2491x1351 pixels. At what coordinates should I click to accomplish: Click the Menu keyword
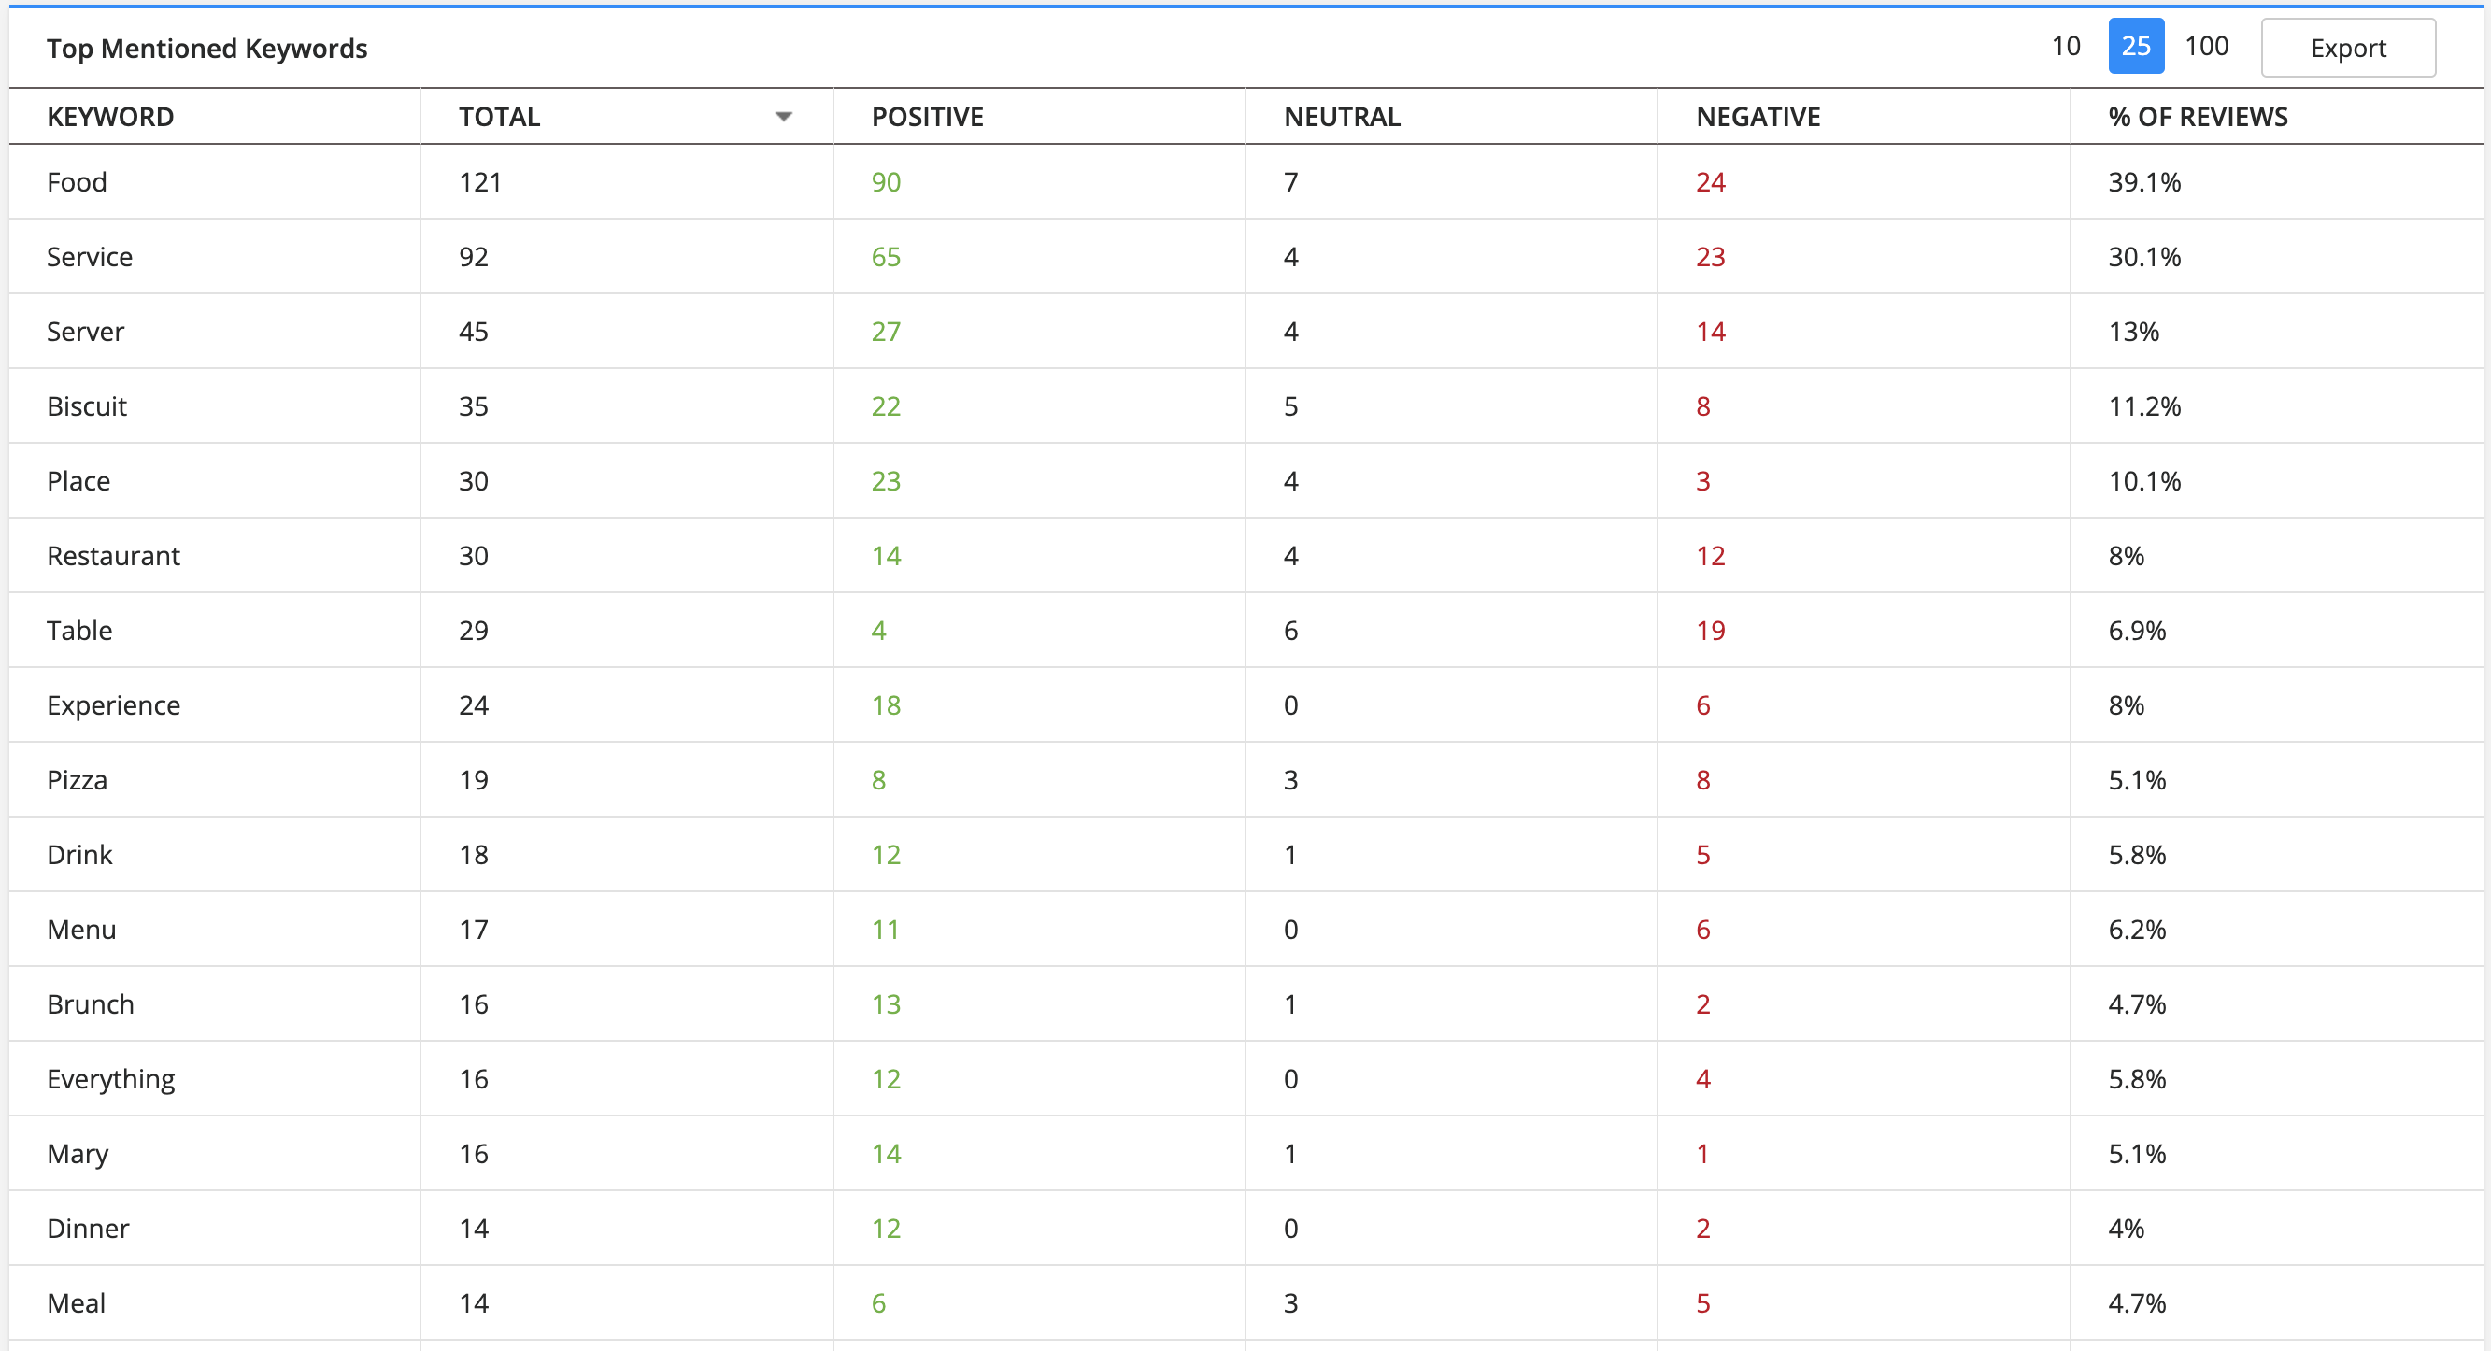pos(81,930)
